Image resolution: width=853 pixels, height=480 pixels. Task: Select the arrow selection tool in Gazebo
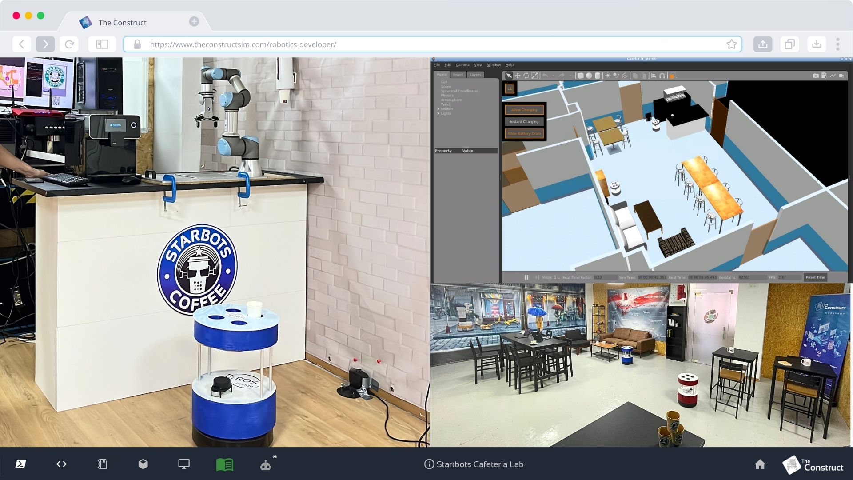click(509, 76)
